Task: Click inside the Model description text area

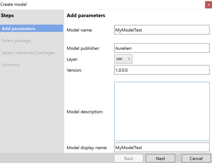Action: click(162, 111)
